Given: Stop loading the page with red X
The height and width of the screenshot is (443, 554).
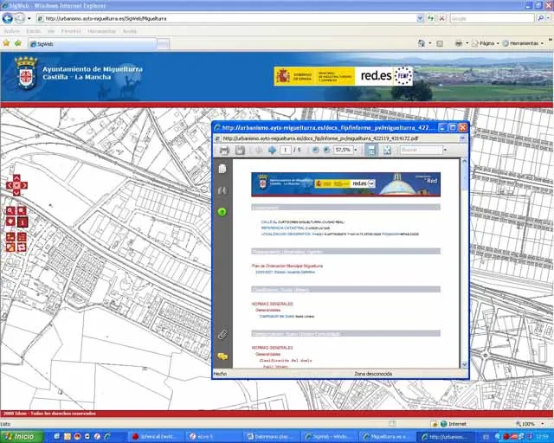Looking at the screenshot, I should 441,18.
